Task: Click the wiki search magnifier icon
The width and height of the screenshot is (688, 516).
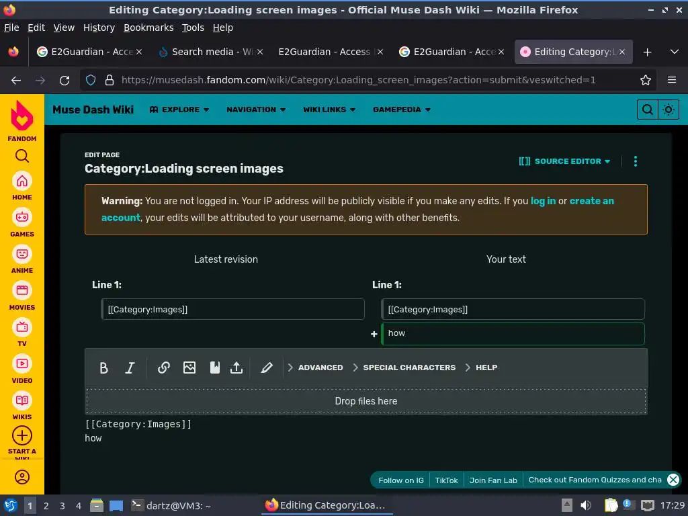Action: click(647, 110)
